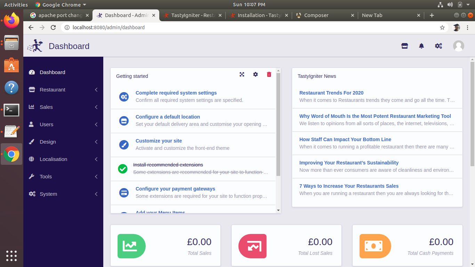Read Restaurant Trends For 2020 article
This screenshot has width=475, height=267.
click(331, 93)
